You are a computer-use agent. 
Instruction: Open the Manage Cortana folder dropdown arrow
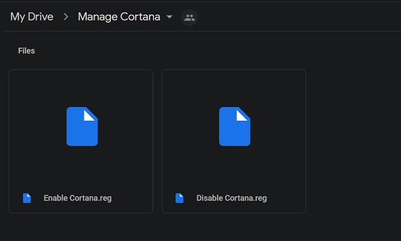pyautogui.click(x=169, y=17)
